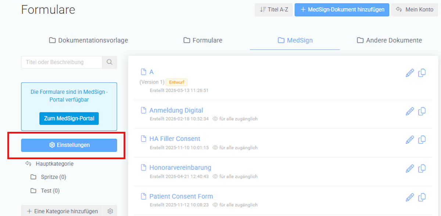441x216 pixels.
Task: Duplicate the Honorarvereinbarung document
Action: [x=422, y=168]
